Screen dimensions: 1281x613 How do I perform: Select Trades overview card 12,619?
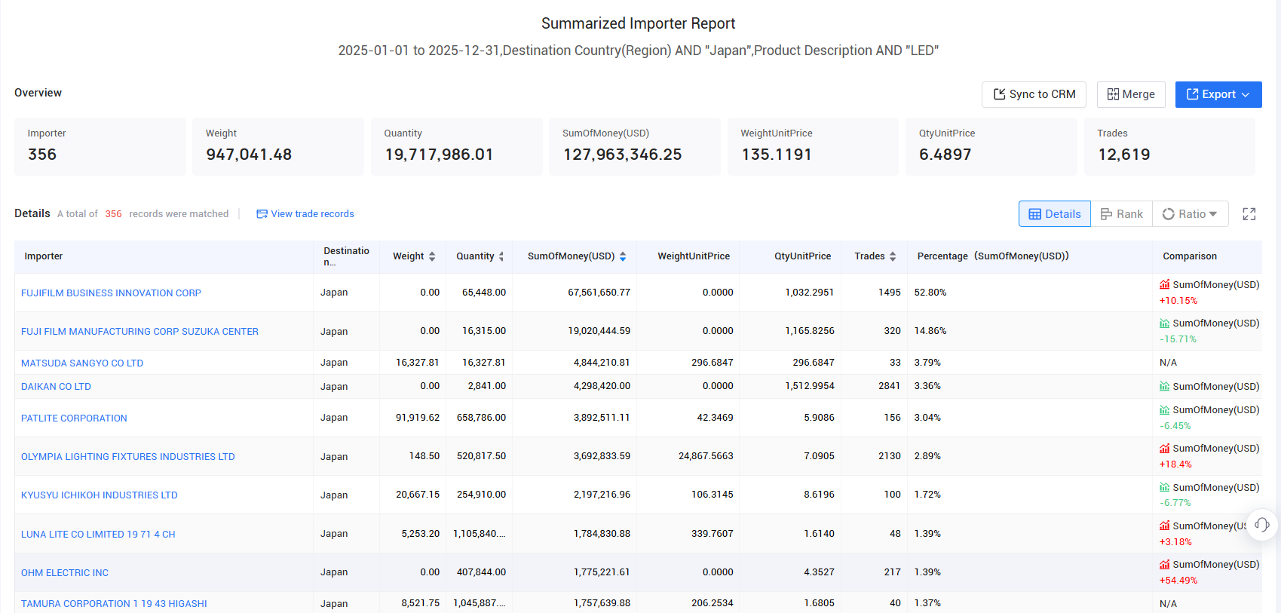[1170, 146]
